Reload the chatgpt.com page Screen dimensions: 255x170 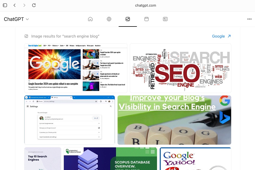click(x=34, y=5)
